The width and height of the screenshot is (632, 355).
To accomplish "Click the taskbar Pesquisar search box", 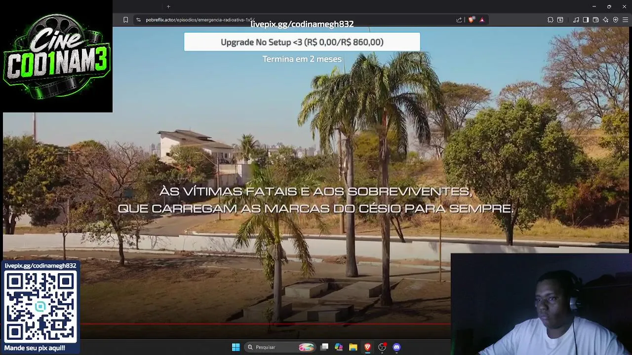I will pyautogui.click(x=280, y=347).
